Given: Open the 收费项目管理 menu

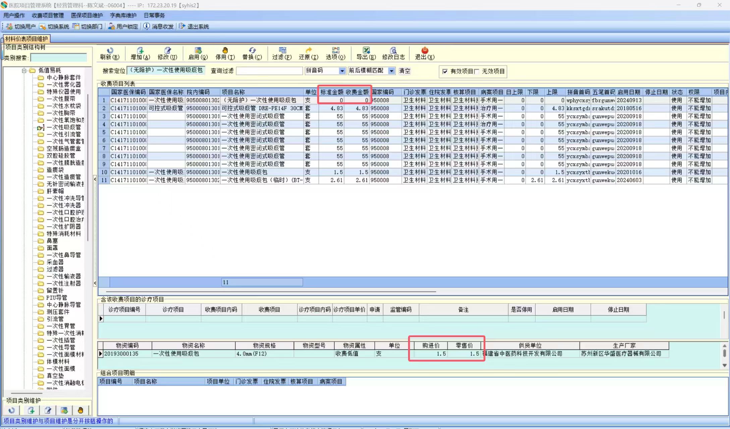Looking at the screenshot, I should [x=48, y=15].
